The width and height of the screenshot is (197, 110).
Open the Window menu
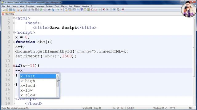pos(86,6)
